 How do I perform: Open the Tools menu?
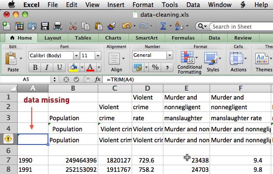(170, 5)
